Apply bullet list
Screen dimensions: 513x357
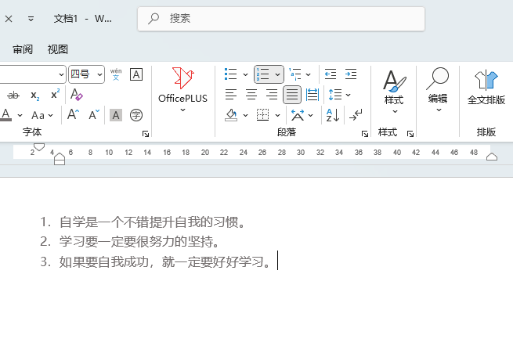[230, 74]
